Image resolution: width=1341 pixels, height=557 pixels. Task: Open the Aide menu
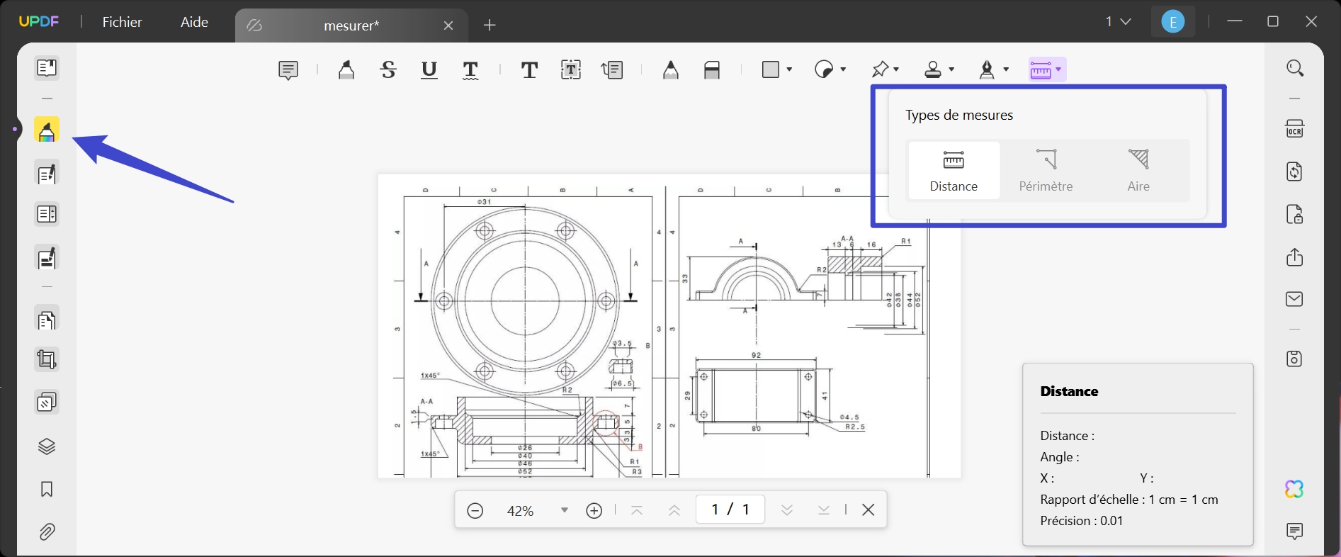click(194, 22)
